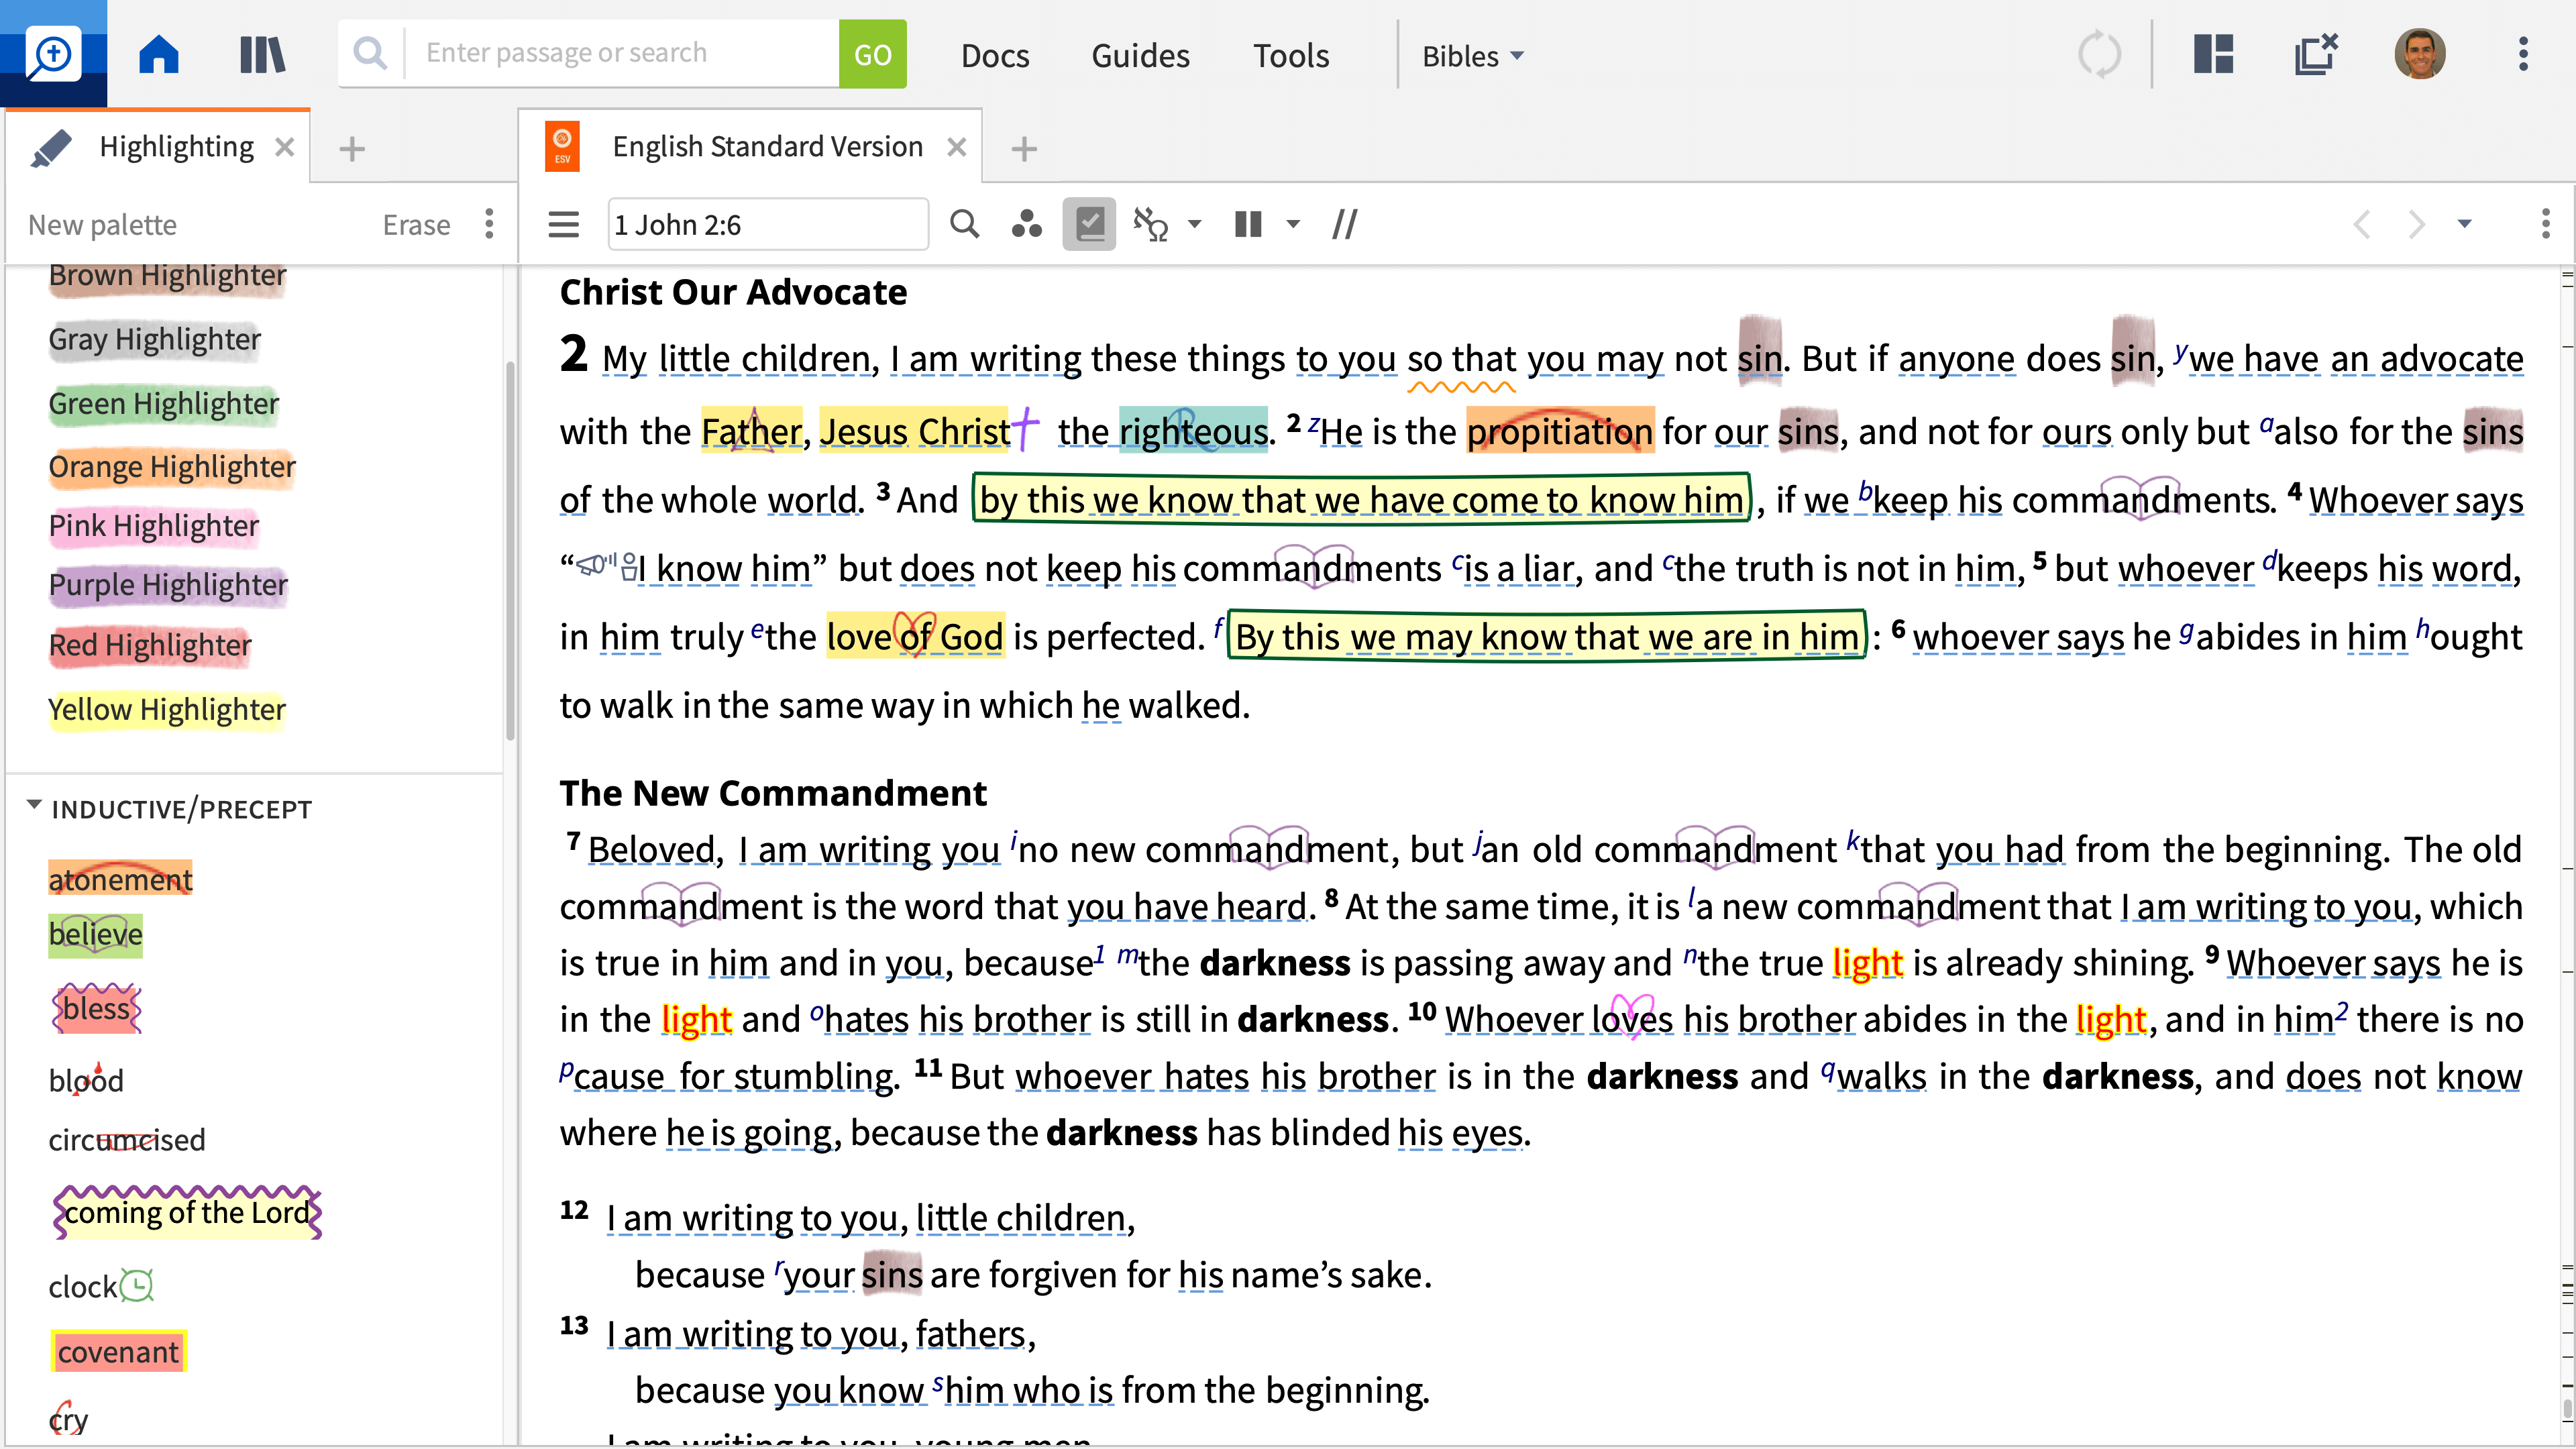Select the bless precept style

click(x=96, y=1008)
